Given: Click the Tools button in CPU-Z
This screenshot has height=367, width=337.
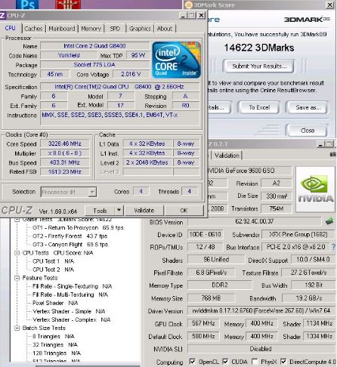Looking at the screenshot, I should (100, 211).
